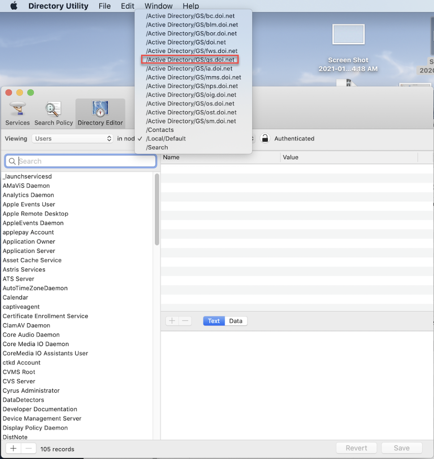Screen dimensions: 434x459
Task: Click the Value column header
Action: (x=349, y=157)
